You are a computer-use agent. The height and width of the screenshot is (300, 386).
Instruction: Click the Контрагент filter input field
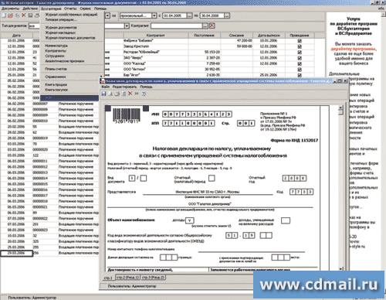tap(177, 26)
